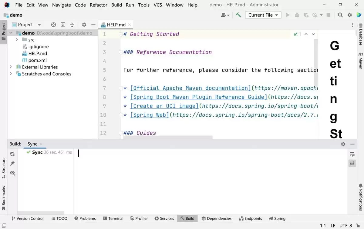Click the Pin Tab icon in Build panel
The image size is (364, 229).
[x=12, y=163]
